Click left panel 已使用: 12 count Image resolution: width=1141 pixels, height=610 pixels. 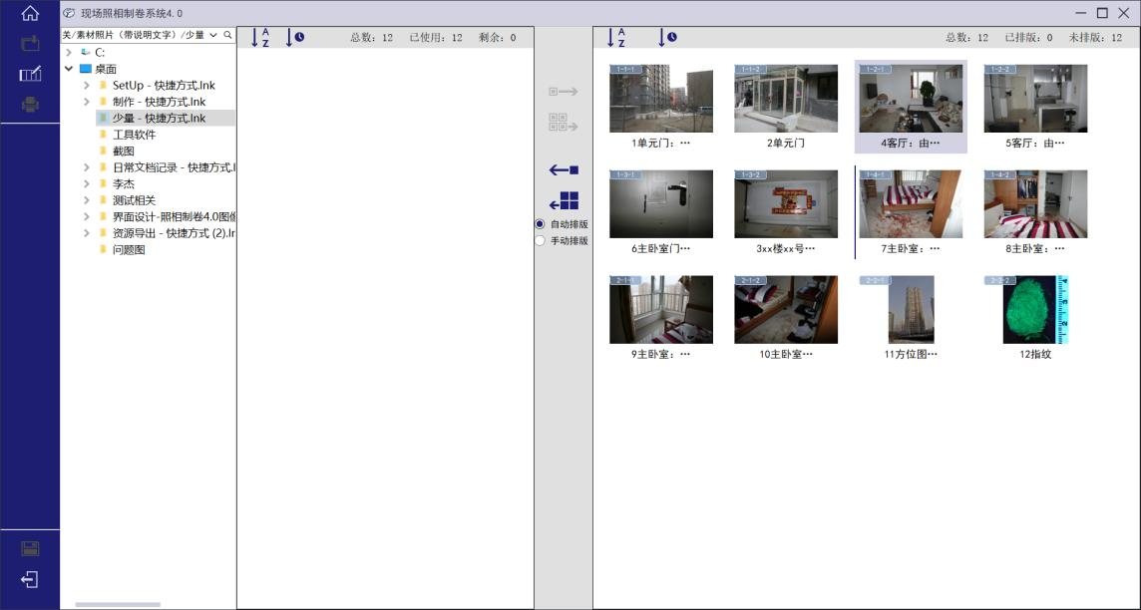(x=435, y=38)
